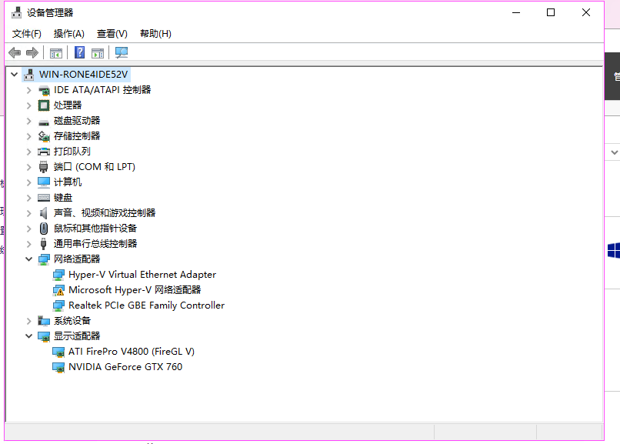The height and width of the screenshot is (444, 620).
Task: Click the 存储控制器 storage controller icon
Action: pyautogui.click(x=44, y=136)
